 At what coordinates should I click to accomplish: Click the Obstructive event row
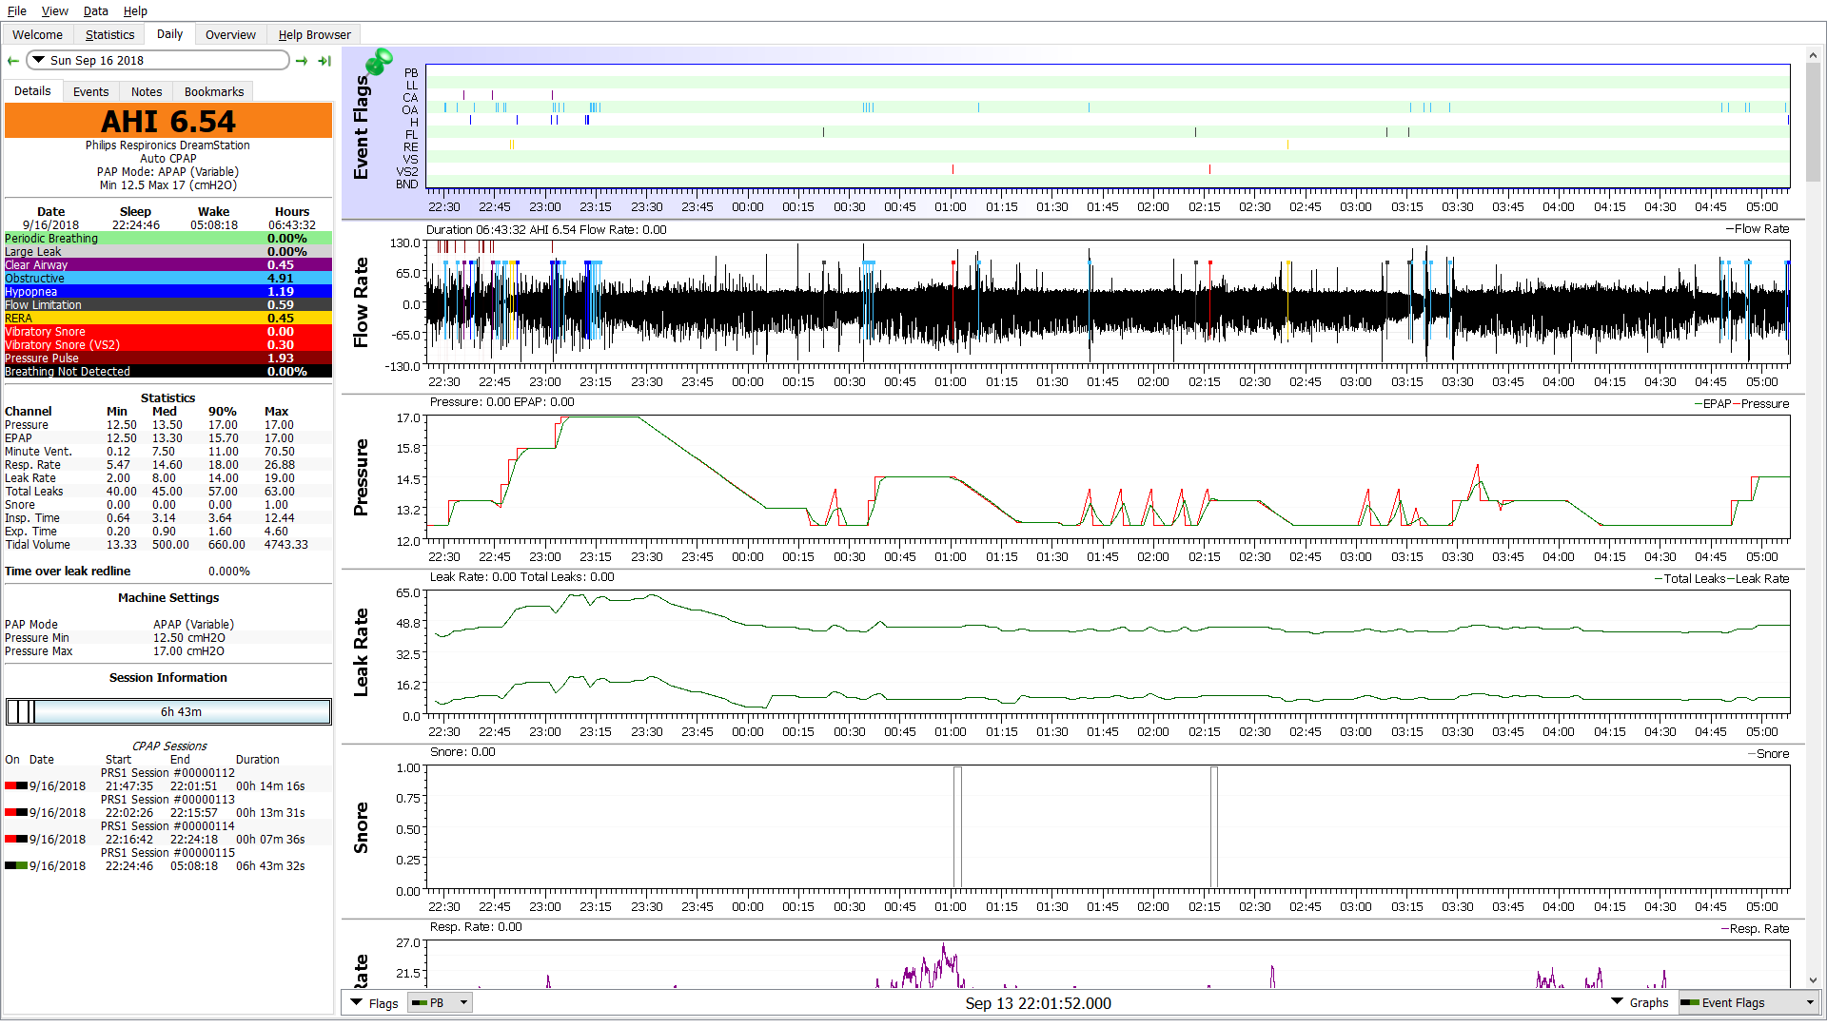(x=168, y=279)
